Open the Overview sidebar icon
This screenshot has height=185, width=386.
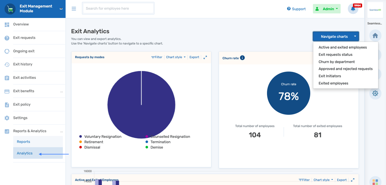[6, 24]
